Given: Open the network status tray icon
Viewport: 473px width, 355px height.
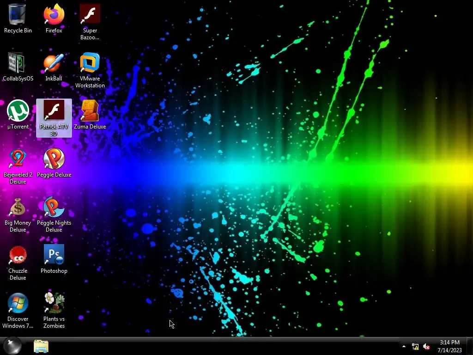Looking at the screenshot, I should click(415, 347).
